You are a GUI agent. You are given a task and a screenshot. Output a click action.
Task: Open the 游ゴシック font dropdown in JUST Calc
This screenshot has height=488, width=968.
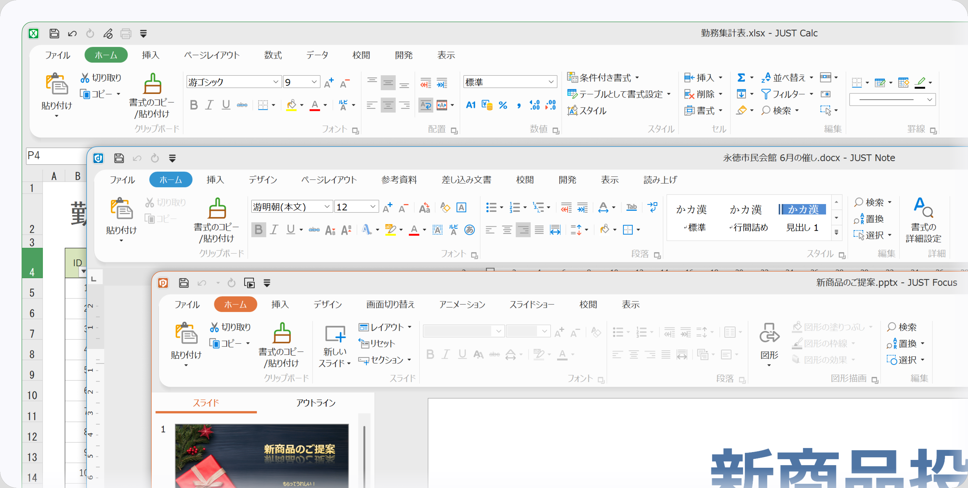point(276,82)
